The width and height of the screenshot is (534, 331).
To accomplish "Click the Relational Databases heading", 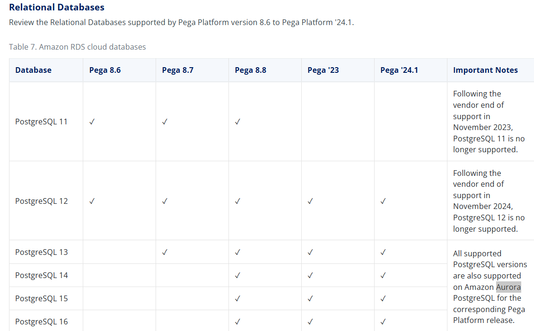I will coord(57,7).
